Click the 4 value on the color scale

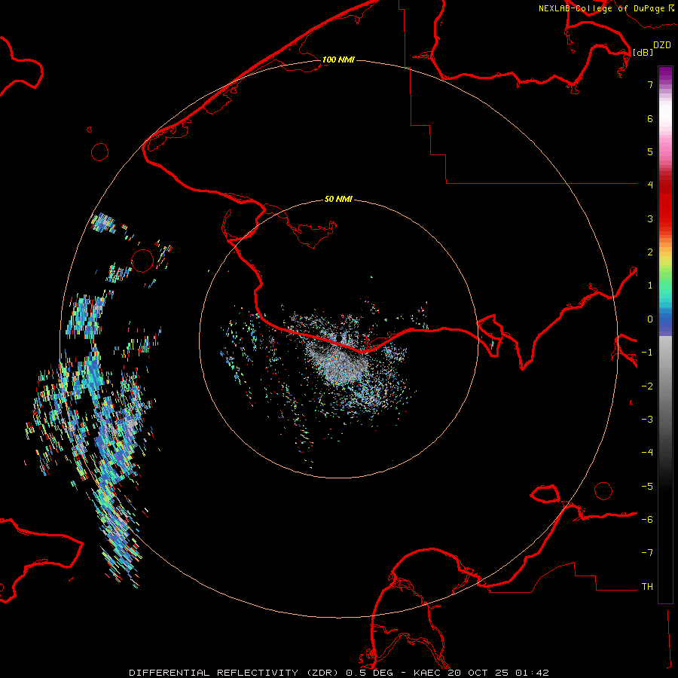pyautogui.click(x=650, y=185)
